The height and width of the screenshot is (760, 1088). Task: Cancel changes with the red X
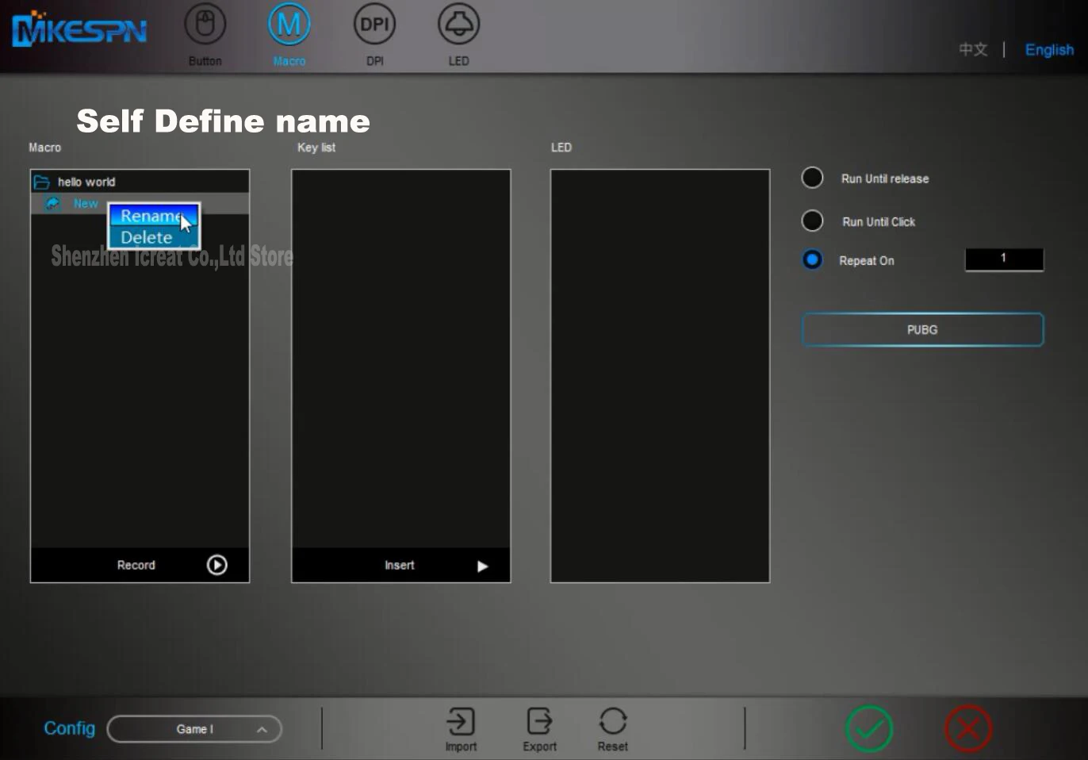[968, 728]
